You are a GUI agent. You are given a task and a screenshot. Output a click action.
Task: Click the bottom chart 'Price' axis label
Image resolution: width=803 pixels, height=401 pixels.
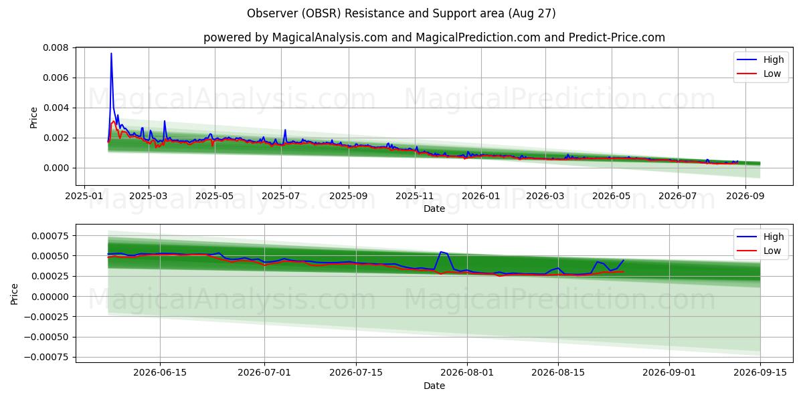click(x=15, y=293)
